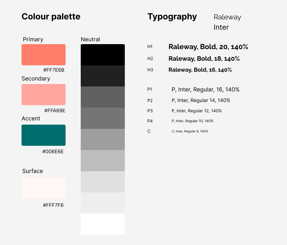Select the Secondary light pink swatch
The width and height of the screenshot is (287, 245).
(43, 95)
